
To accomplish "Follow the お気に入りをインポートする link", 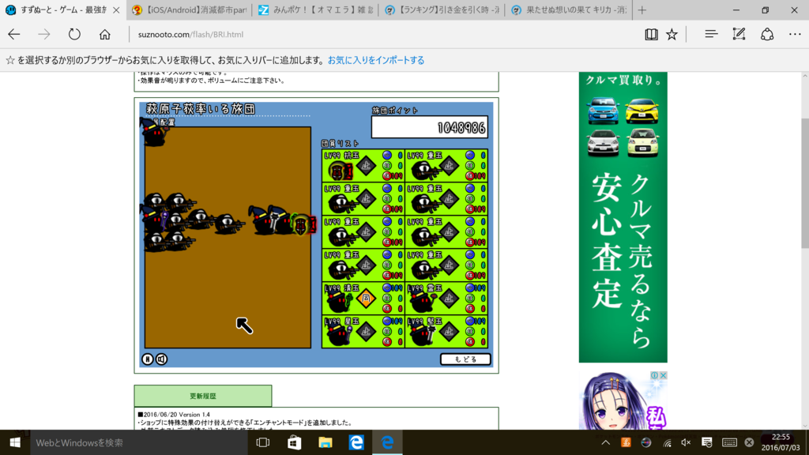I will tap(375, 60).
